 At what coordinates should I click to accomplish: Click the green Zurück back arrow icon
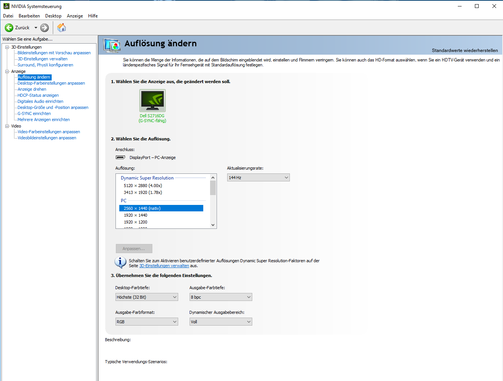tap(9, 28)
